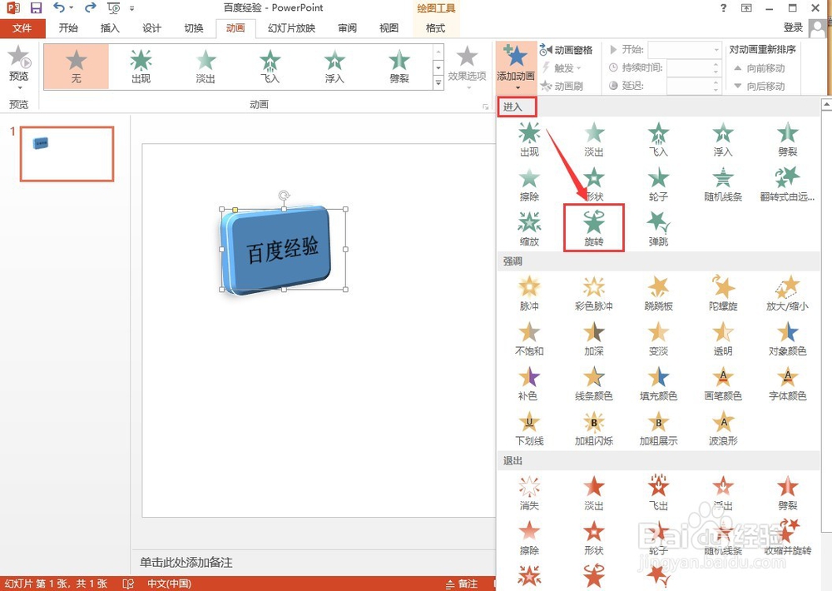Select 变淡 emphasis animation
The height and width of the screenshot is (591, 832).
tap(658, 339)
